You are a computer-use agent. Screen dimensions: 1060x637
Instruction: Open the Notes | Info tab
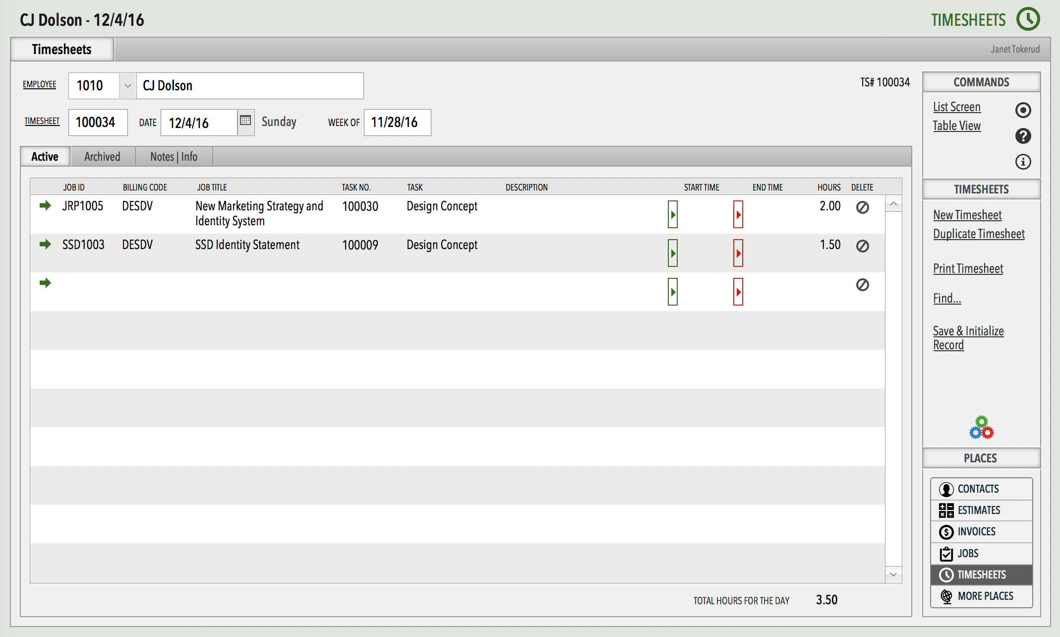tap(174, 156)
